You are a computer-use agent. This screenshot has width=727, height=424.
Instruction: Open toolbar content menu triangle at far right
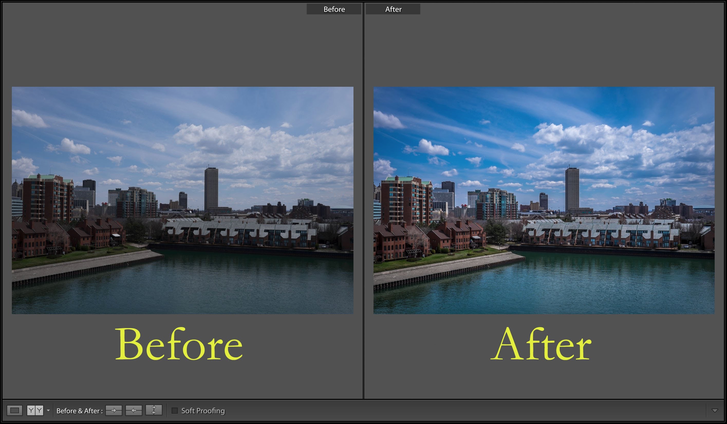coord(715,410)
